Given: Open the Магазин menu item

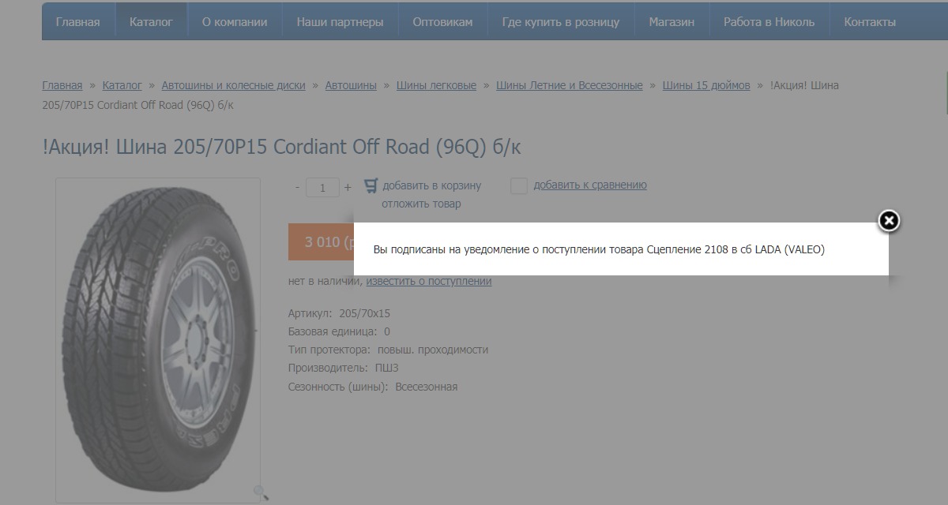Looking at the screenshot, I should (672, 22).
